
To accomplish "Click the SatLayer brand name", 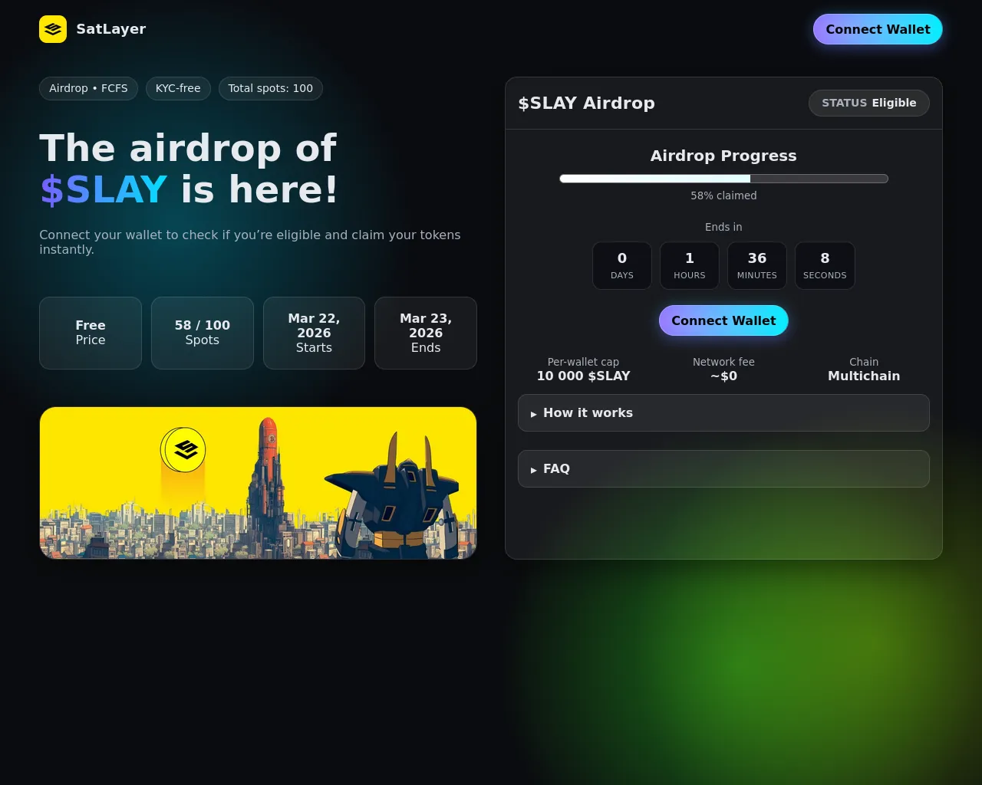I will tap(111, 29).
